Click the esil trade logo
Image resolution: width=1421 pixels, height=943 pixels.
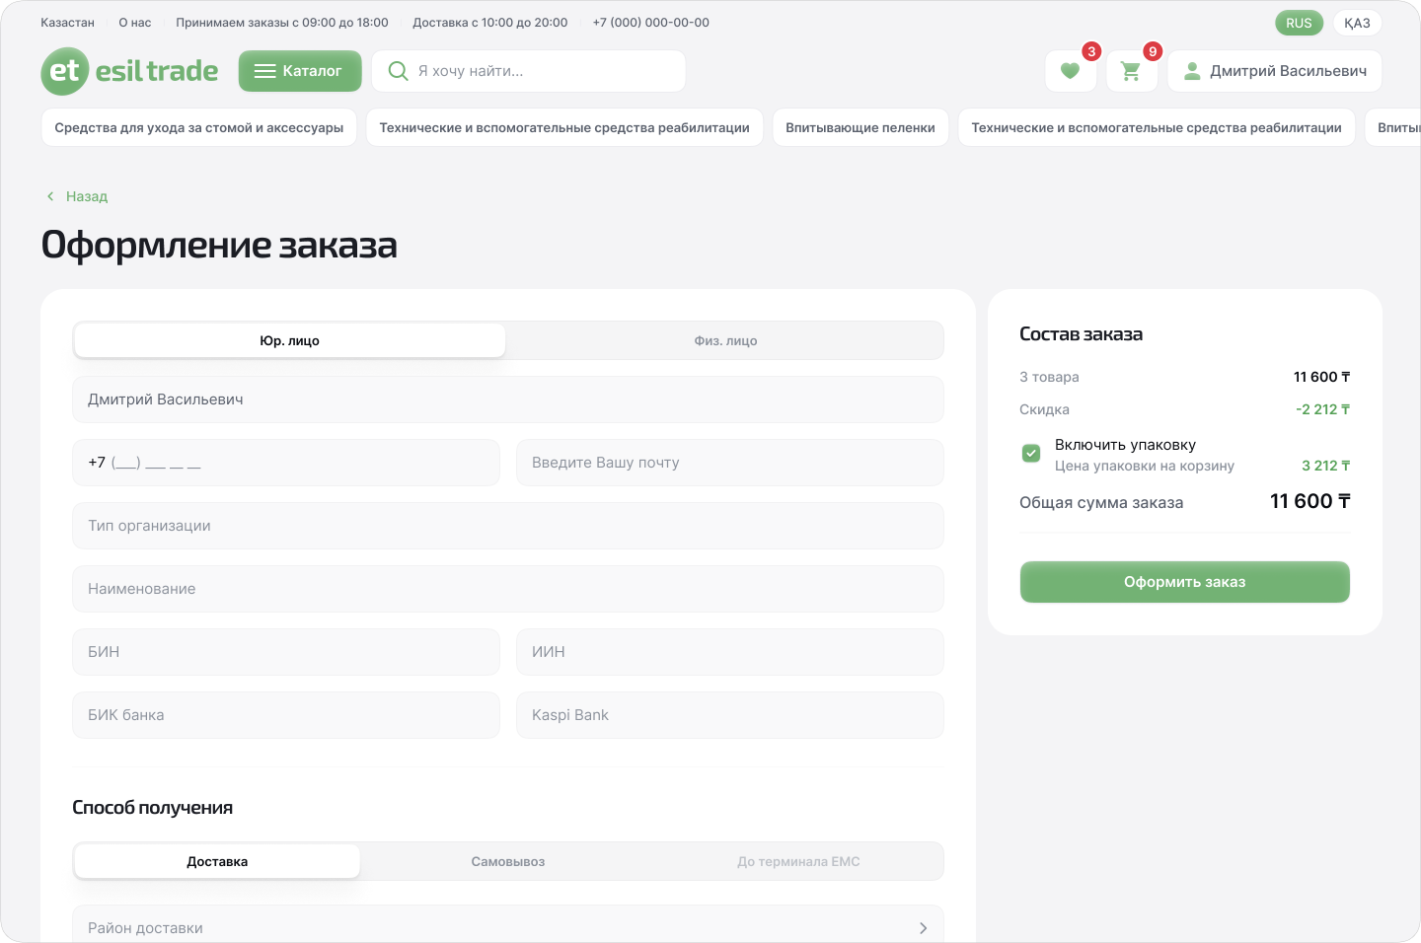click(x=129, y=71)
